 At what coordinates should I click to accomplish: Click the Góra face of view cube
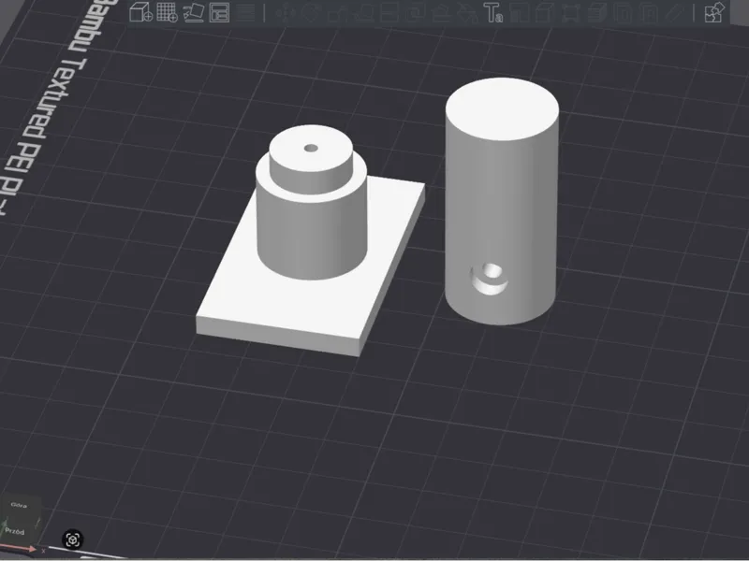click(x=19, y=506)
